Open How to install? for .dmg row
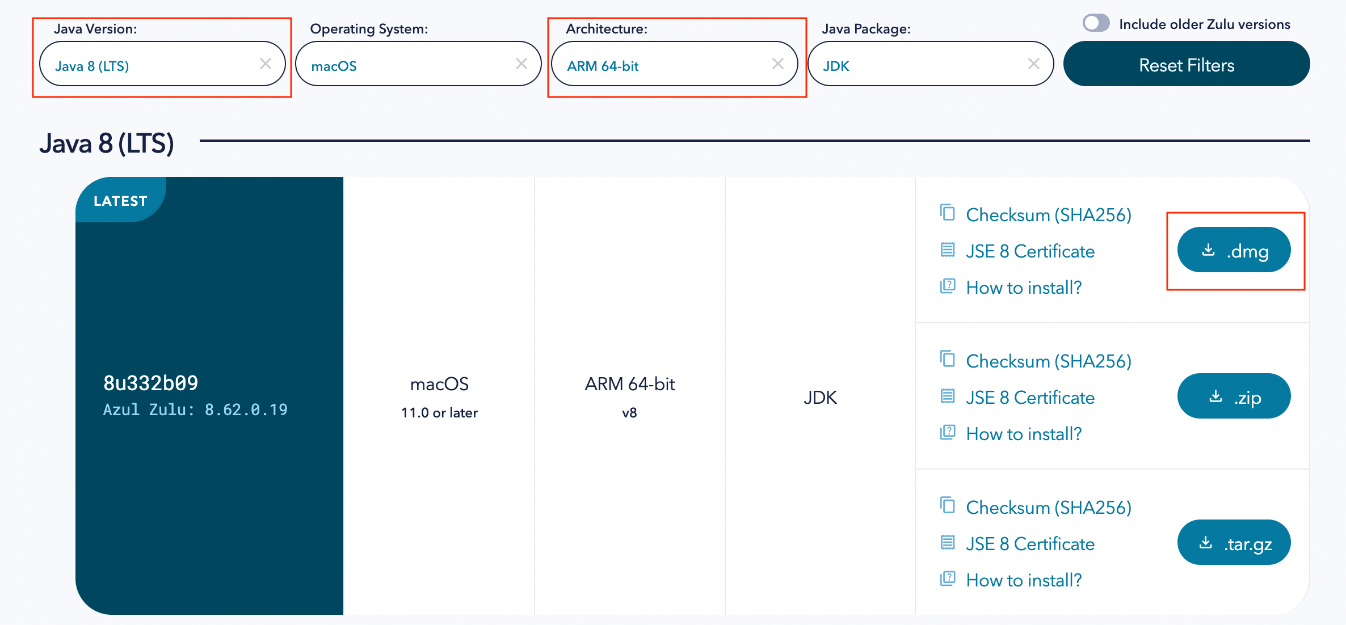 coord(1024,288)
